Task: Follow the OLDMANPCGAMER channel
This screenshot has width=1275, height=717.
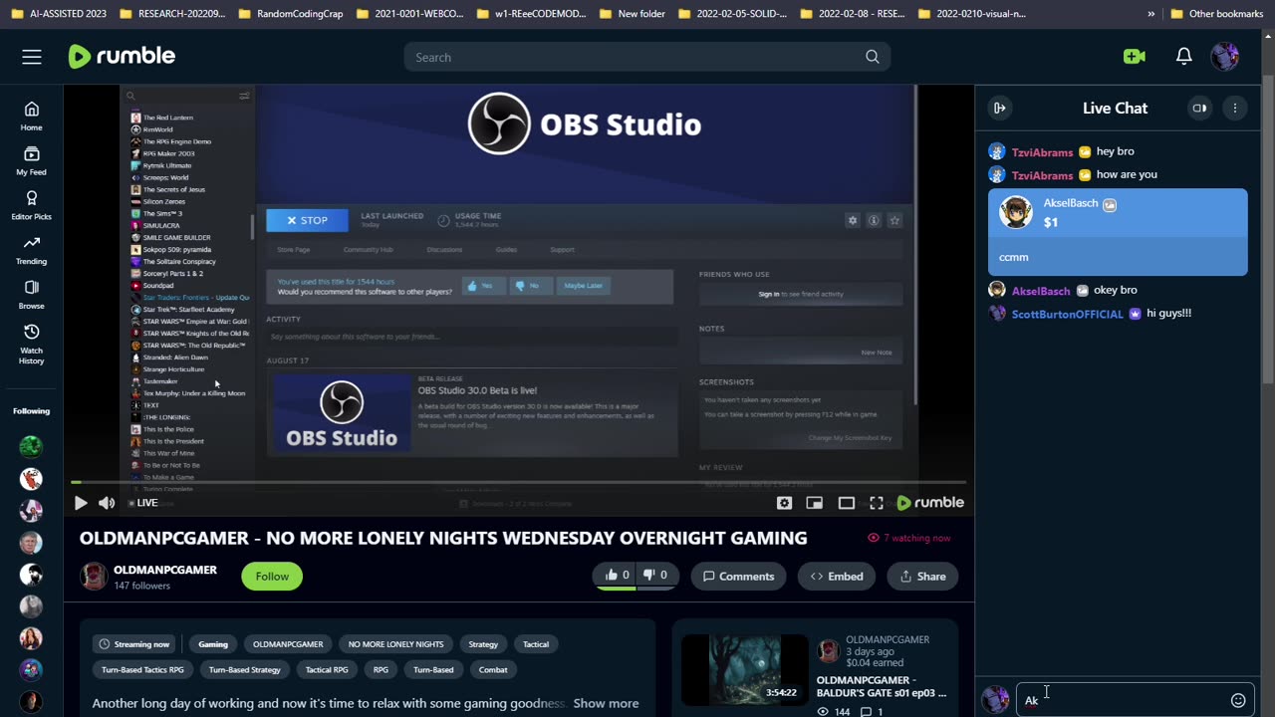Action: pos(272,576)
